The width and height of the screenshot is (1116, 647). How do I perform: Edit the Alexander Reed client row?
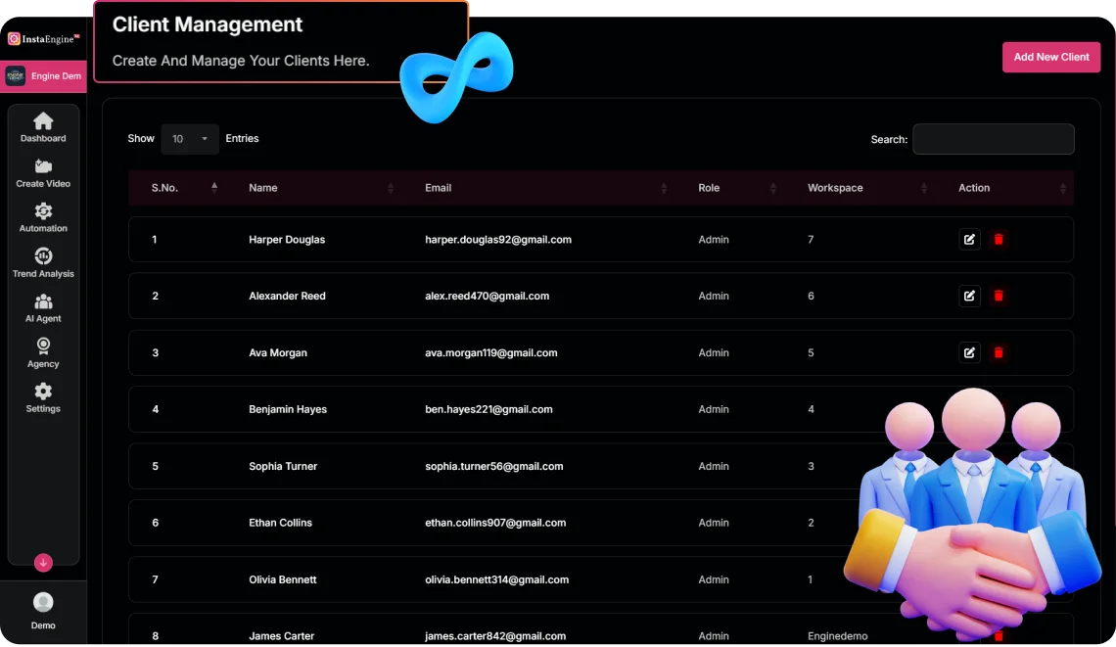(x=969, y=296)
